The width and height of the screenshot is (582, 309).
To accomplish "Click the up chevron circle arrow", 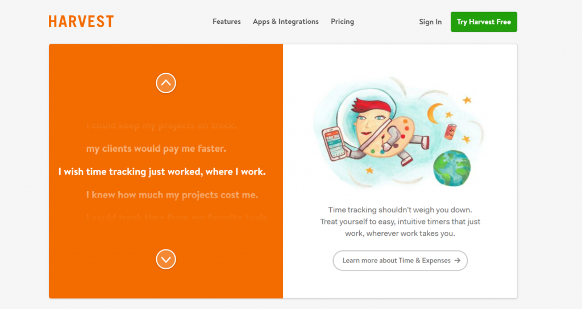I will (x=166, y=83).
